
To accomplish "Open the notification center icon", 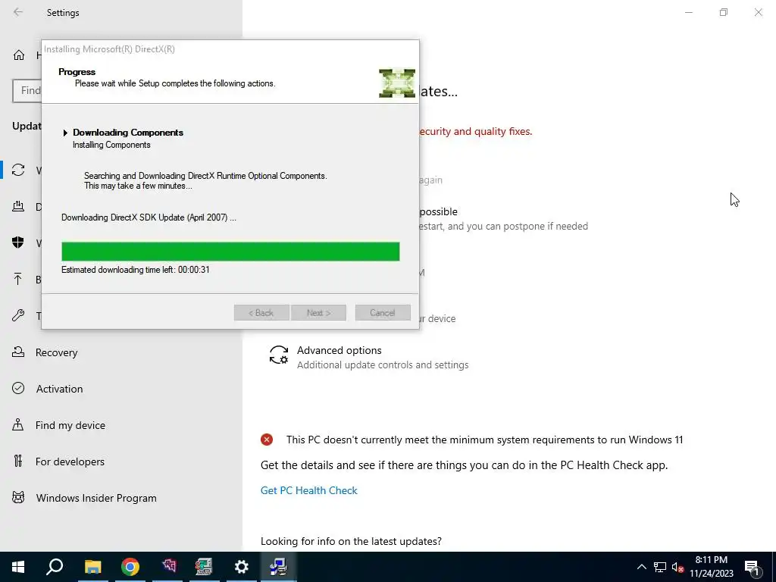I will coord(753,568).
